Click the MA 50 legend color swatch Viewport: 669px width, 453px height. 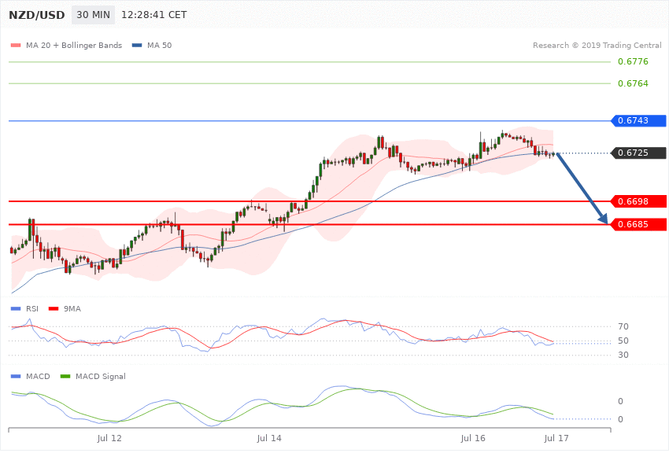[x=137, y=45]
